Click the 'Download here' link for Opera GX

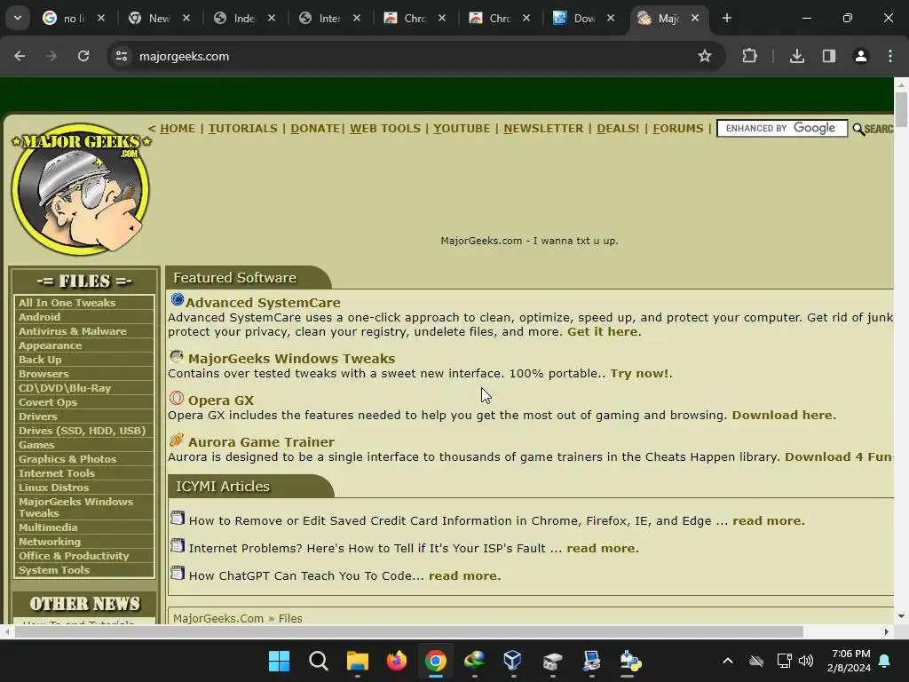[782, 416]
